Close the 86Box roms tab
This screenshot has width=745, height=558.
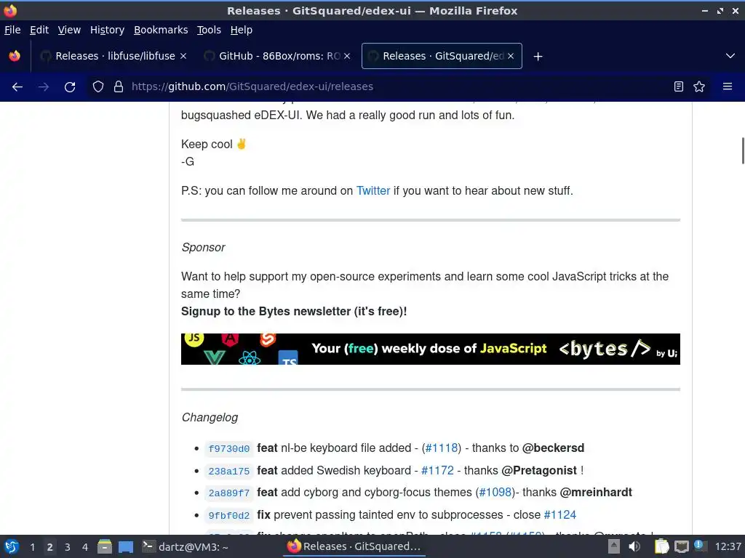(347, 56)
